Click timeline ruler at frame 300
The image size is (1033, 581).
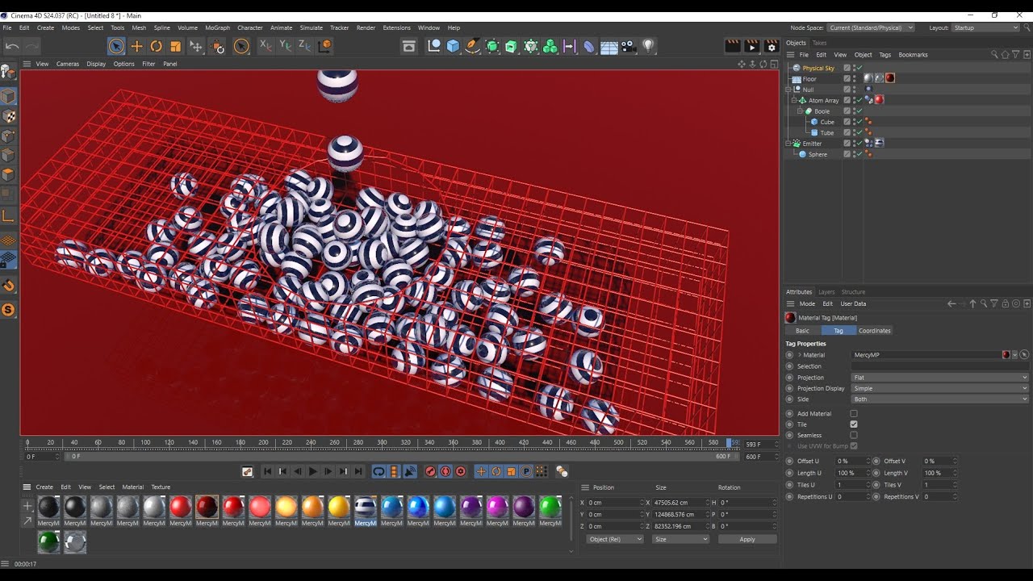click(x=382, y=442)
